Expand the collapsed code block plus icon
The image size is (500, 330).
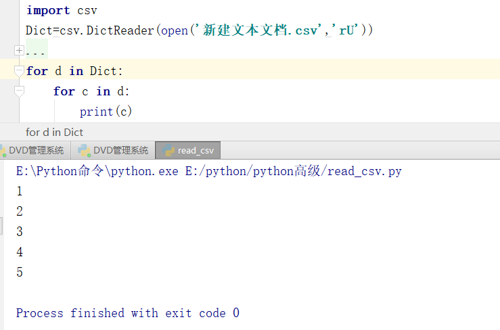[x=19, y=50]
